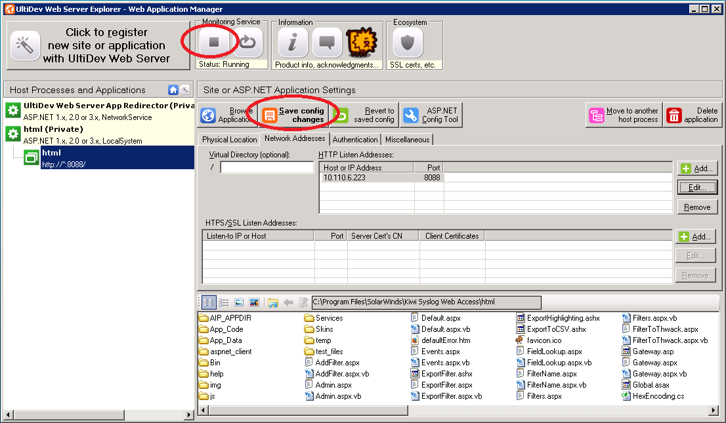Revert to saved config

click(x=364, y=115)
